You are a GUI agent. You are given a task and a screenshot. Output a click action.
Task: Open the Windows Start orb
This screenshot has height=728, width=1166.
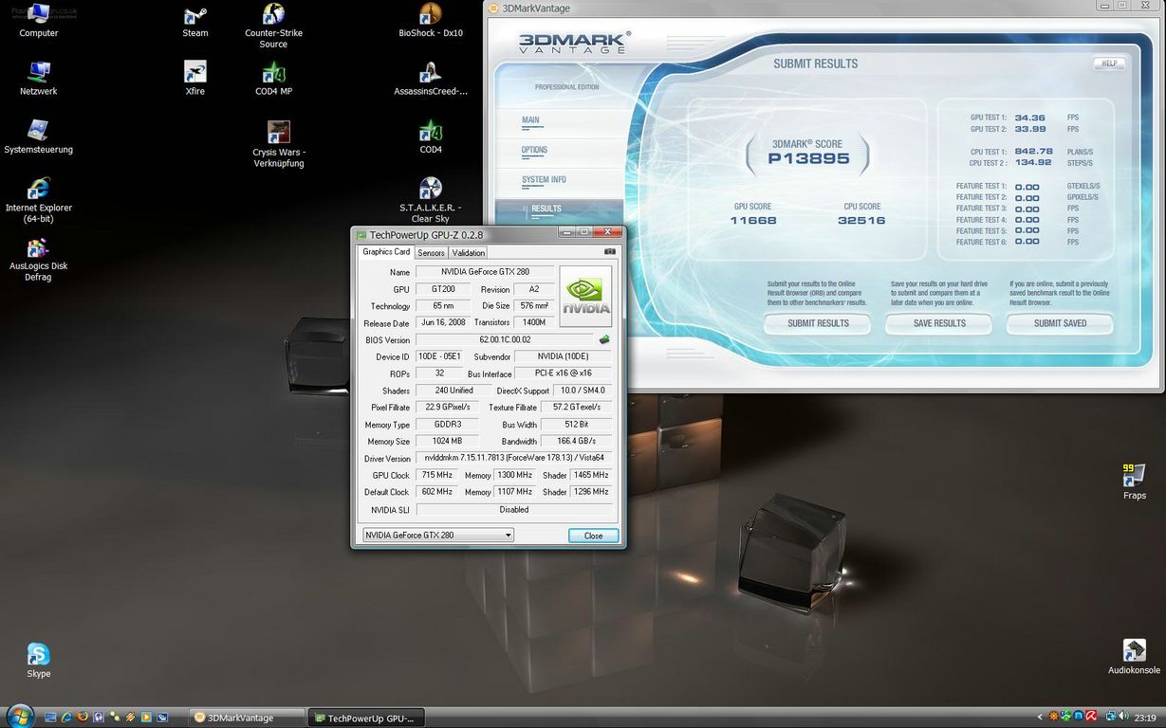[20, 717]
